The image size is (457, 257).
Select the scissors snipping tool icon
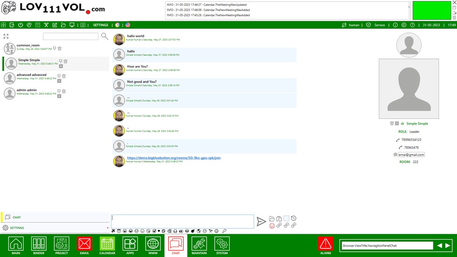[46, 25]
